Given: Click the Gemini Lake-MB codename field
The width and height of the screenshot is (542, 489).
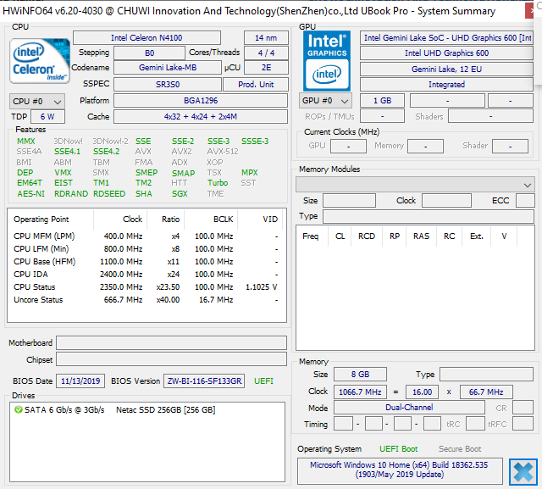Looking at the screenshot, I should click(168, 68).
